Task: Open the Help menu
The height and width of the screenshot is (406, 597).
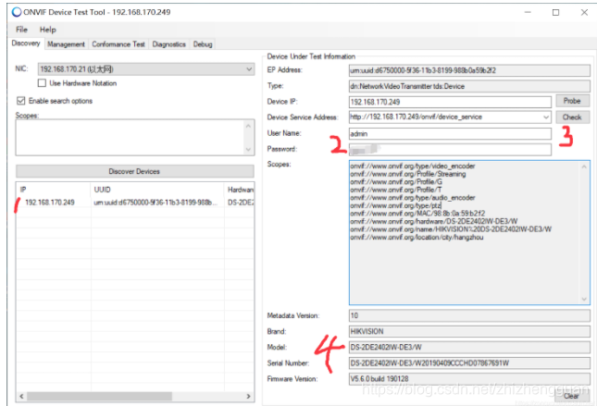Action: (47, 30)
